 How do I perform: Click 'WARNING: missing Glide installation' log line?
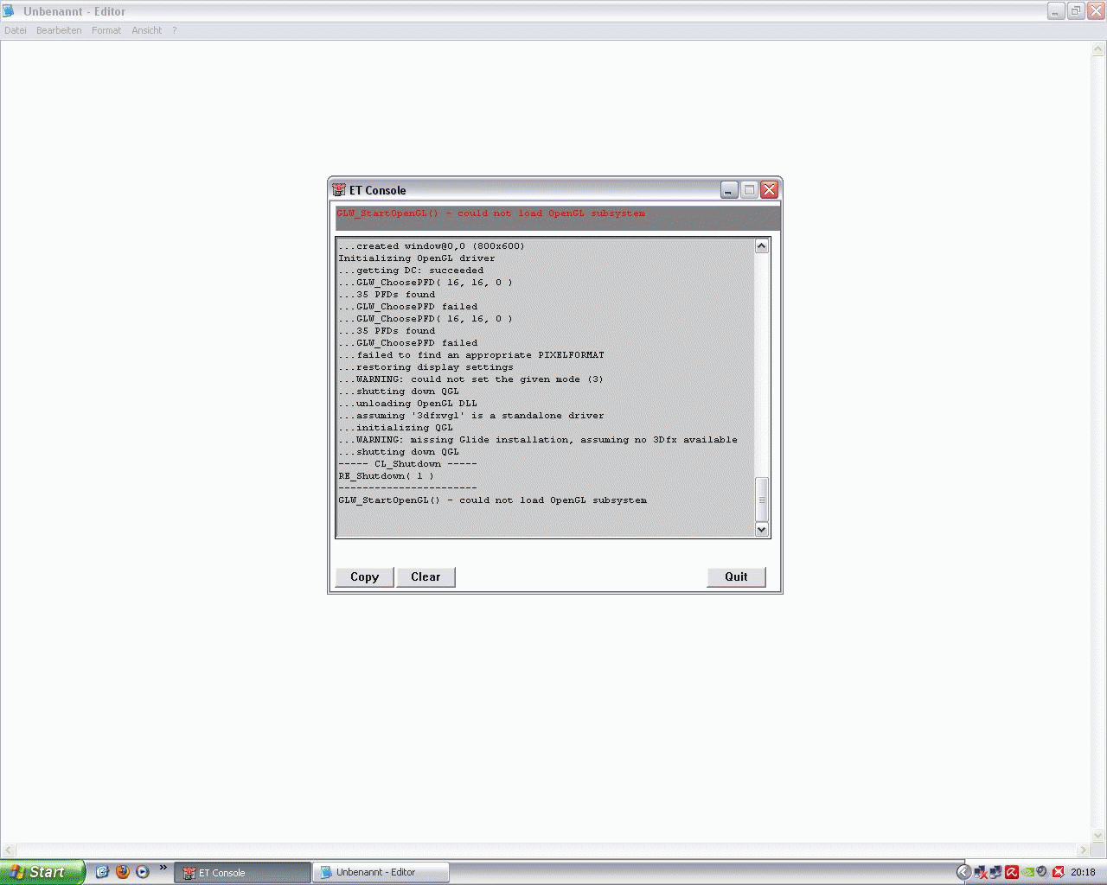click(x=538, y=440)
